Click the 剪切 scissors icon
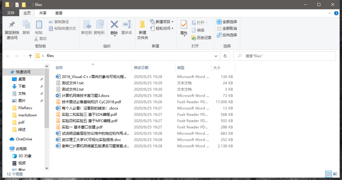The image size is (342, 180). tap(36, 39)
